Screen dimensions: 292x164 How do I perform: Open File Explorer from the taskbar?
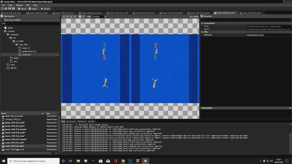[x=78, y=161]
